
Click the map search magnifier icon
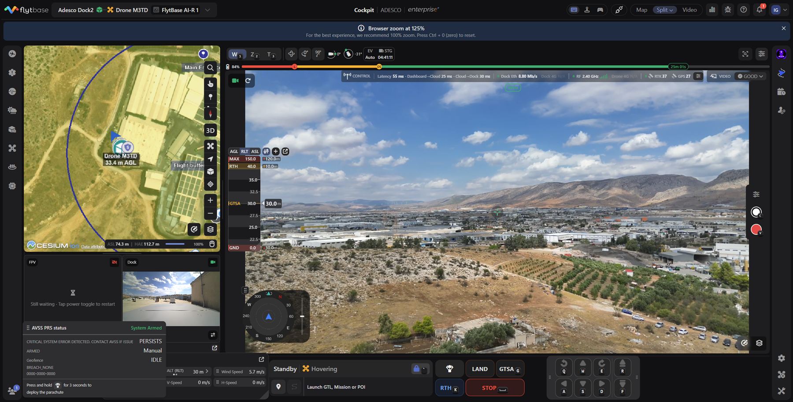click(211, 67)
